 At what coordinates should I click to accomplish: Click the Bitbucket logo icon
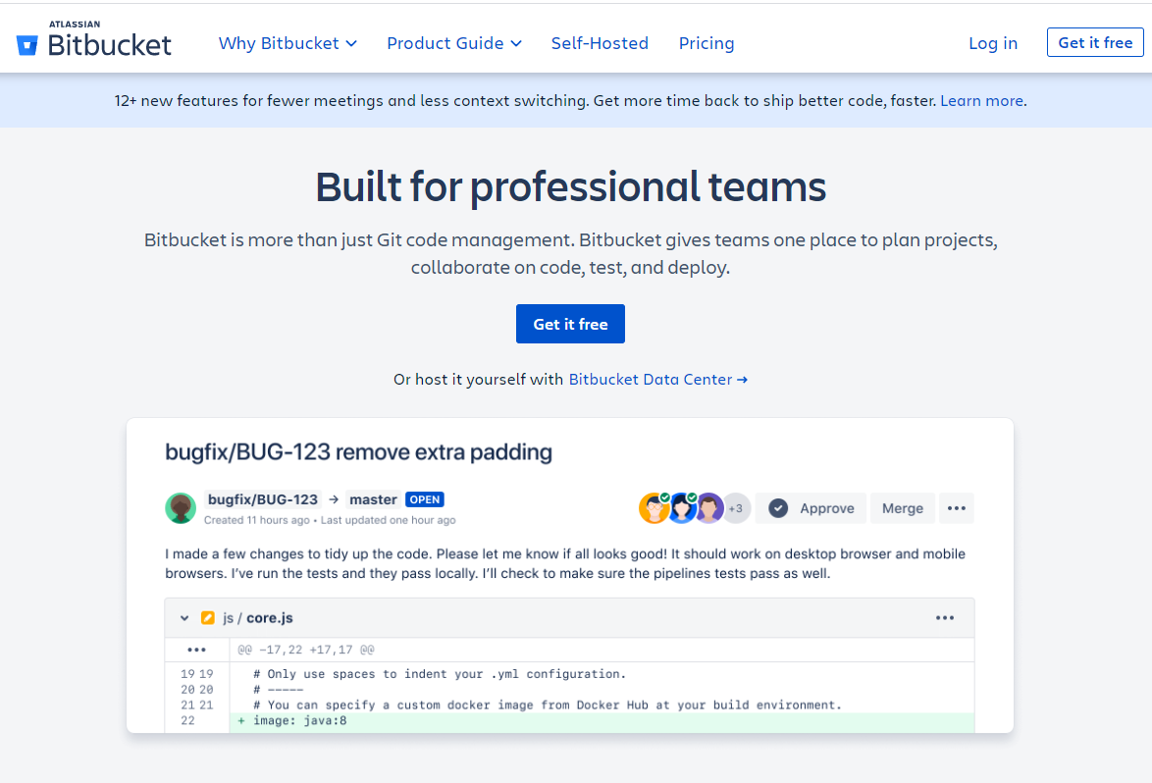[x=27, y=45]
